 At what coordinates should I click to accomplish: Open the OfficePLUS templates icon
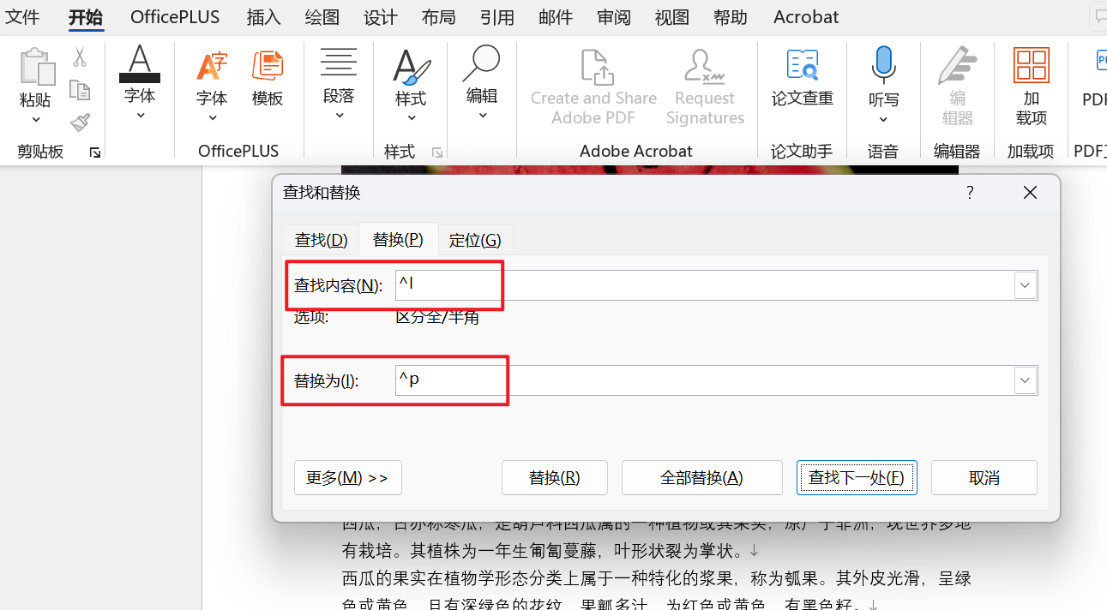click(x=268, y=66)
